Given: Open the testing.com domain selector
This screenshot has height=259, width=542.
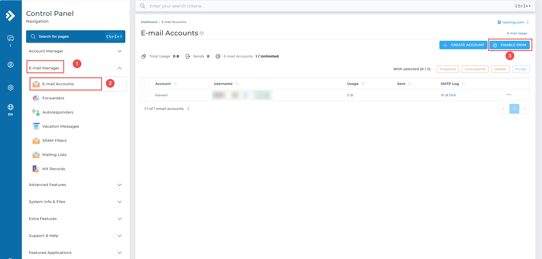Looking at the screenshot, I should (x=513, y=22).
